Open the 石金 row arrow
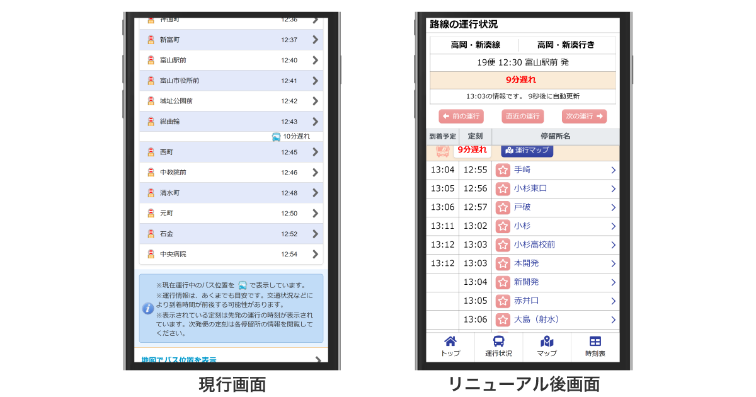 316,234
